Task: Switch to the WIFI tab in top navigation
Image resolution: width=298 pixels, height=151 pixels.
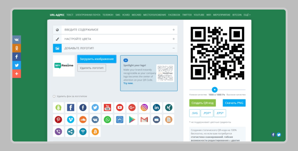Action: tap(209, 15)
